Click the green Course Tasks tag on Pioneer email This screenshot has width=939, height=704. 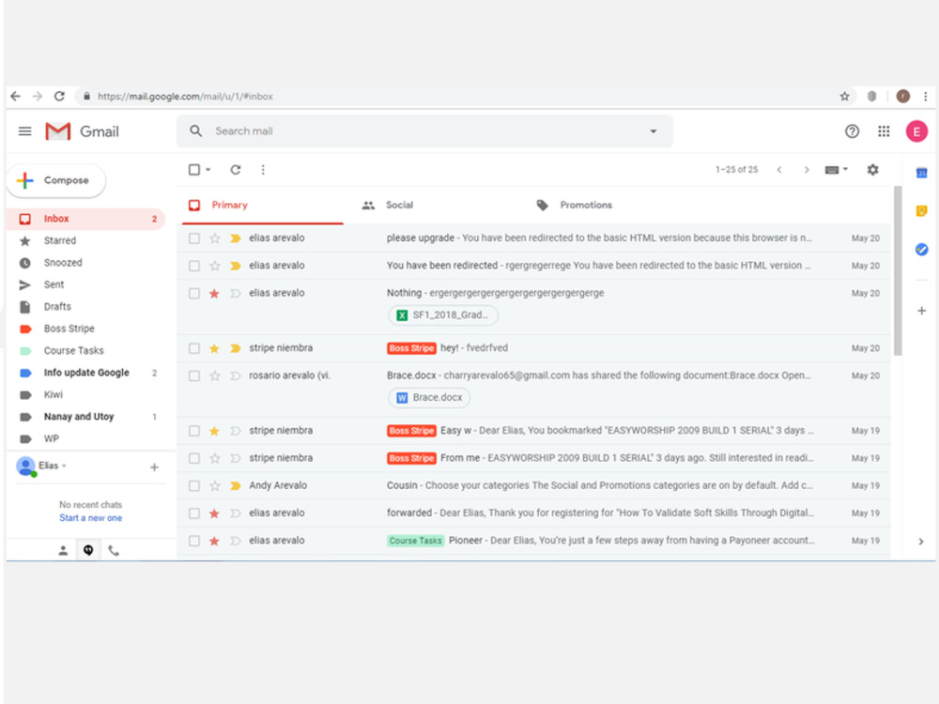(x=415, y=542)
